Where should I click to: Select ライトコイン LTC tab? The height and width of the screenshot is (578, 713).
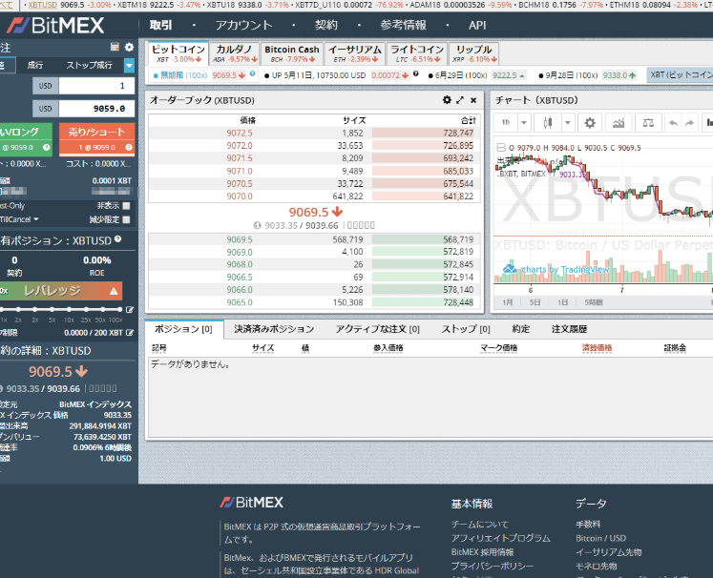(x=417, y=53)
